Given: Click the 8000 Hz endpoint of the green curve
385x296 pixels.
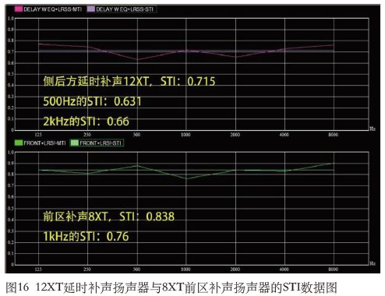Looking at the screenshot, I should (334, 164).
